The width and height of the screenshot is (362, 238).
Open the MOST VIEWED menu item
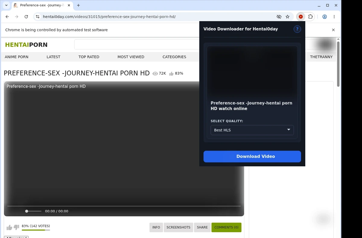point(131,57)
